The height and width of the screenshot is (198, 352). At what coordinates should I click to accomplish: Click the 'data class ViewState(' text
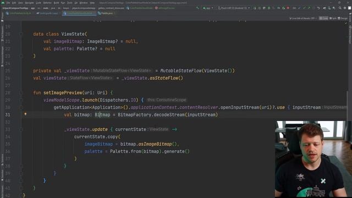point(60,34)
